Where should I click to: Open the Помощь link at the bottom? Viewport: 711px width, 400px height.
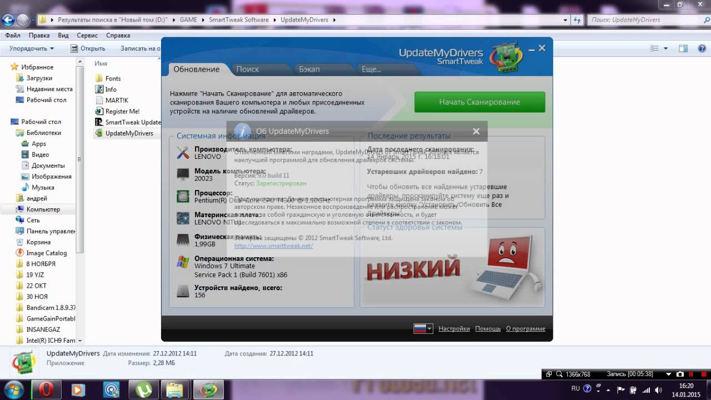488,328
